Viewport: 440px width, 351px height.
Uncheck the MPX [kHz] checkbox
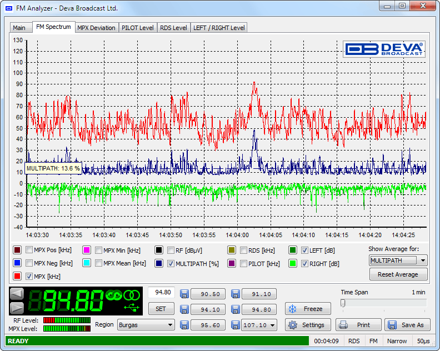pos(29,276)
